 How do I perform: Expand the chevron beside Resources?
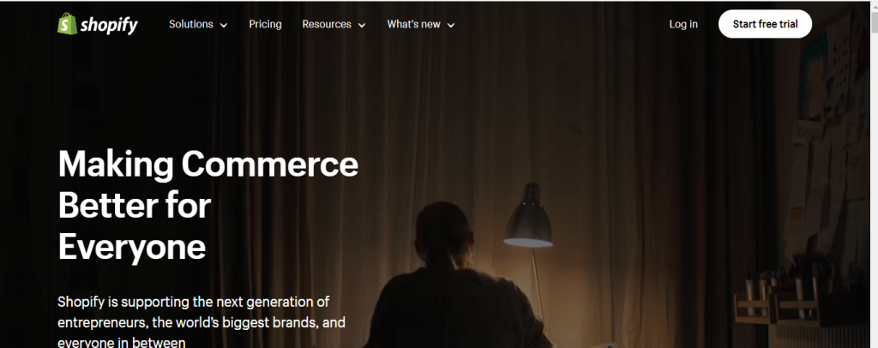point(362,25)
